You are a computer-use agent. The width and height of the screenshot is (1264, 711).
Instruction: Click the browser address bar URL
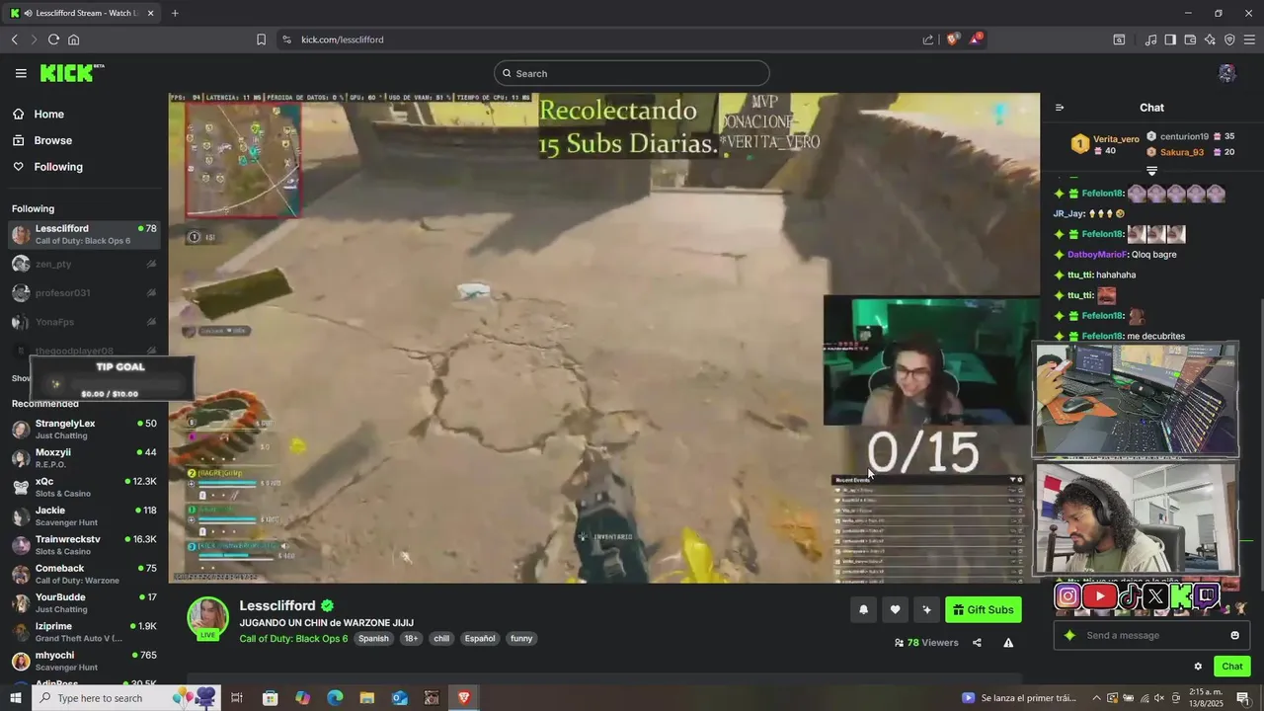pos(342,39)
